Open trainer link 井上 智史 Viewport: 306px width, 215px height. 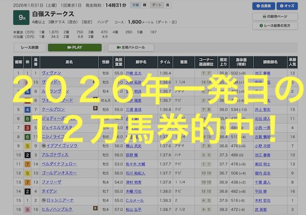pos(263,110)
